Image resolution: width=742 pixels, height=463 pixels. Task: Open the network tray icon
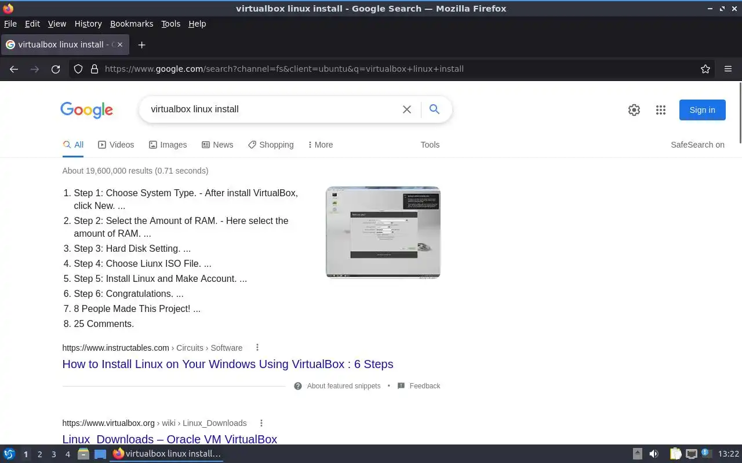tap(691, 454)
